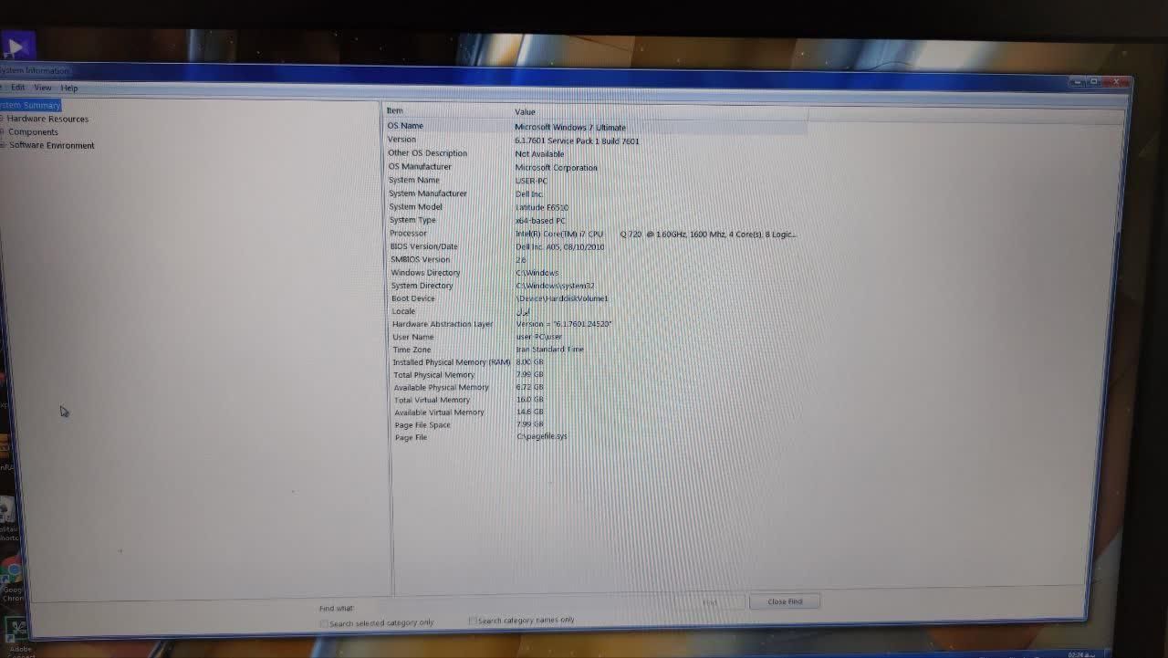
Task: Click the 'Not Available' value
Action: 539,153
